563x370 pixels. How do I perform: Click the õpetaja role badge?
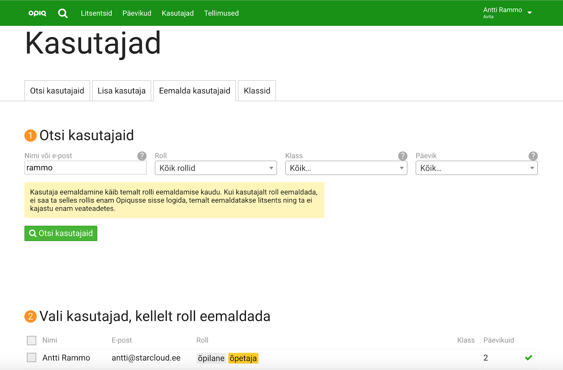(x=243, y=358)
